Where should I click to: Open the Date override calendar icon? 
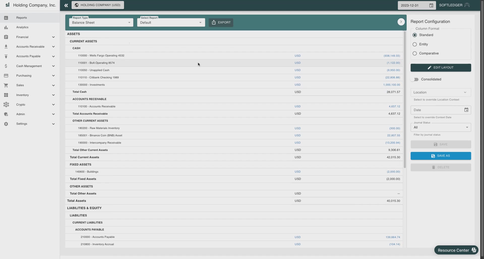click(466, 110)
